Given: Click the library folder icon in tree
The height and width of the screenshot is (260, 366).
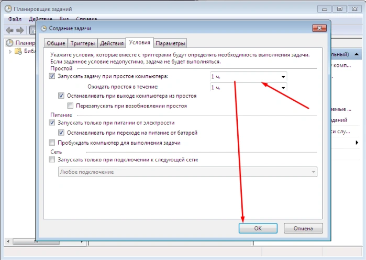Looking at the screenshot, I should (x=18, y=51).
